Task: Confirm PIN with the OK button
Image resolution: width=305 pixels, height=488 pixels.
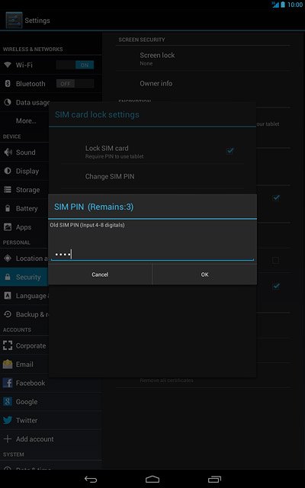Action: (x=204, y=274)
